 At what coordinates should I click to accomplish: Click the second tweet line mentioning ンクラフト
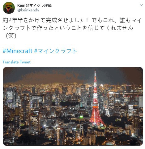click(68, 28)
